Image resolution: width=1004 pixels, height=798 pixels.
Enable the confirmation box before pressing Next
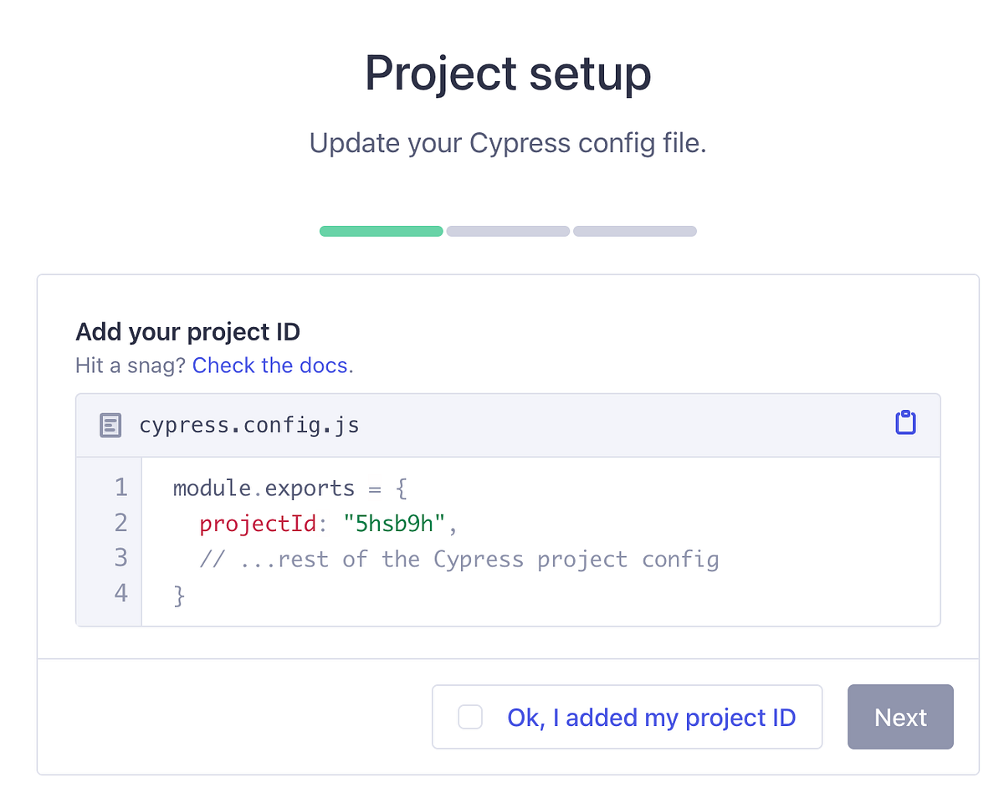470,717
